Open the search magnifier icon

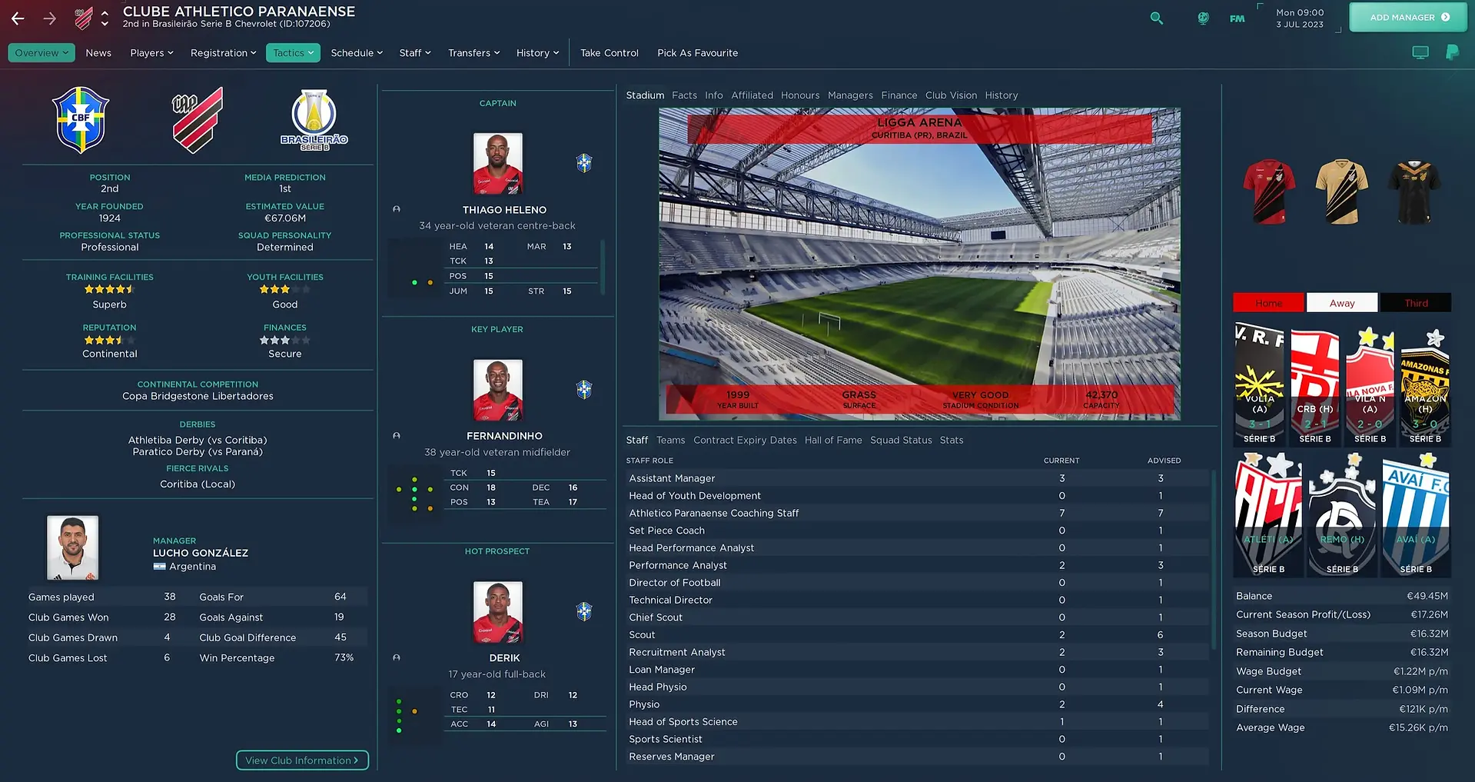click(x=1156, y=18)
